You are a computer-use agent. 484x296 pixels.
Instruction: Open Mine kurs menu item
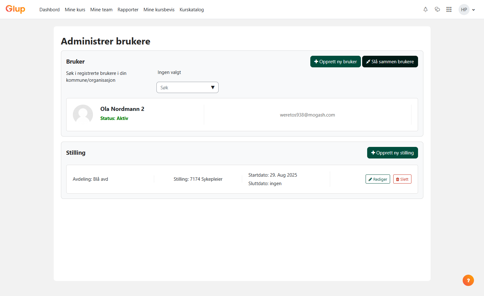click(x=75, y=10)
